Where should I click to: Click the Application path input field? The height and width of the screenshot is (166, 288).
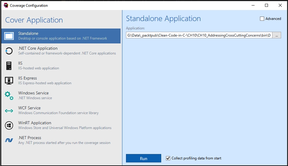tap(199, 35)
